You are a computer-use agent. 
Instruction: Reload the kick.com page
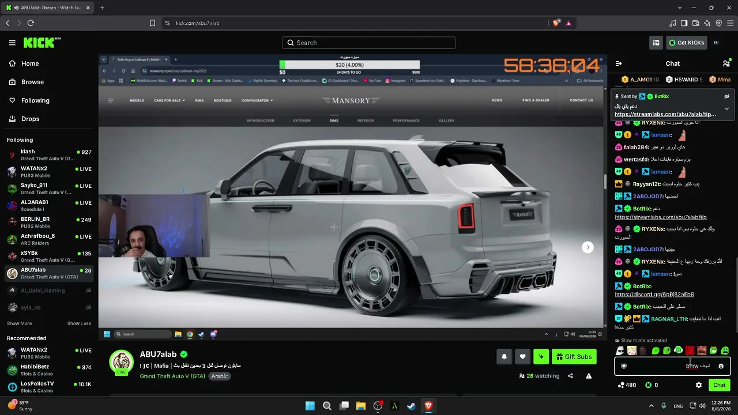click(31, 23)
